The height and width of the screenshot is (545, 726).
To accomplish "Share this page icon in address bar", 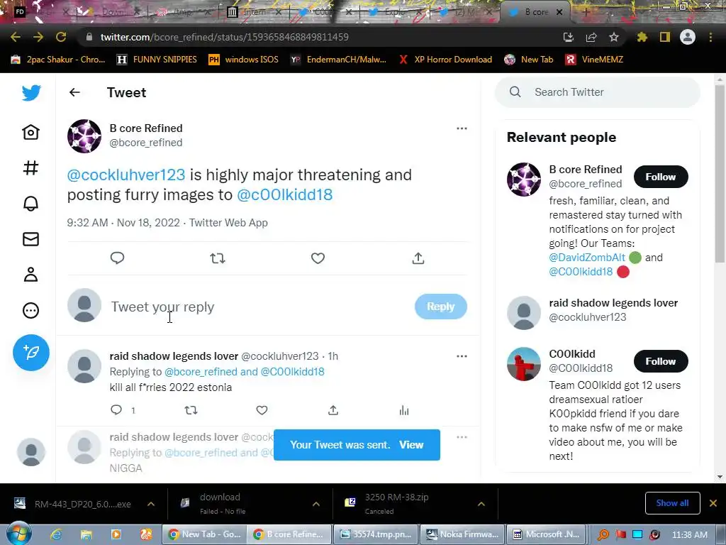I will pyautogui.click(x=591, y=37).
